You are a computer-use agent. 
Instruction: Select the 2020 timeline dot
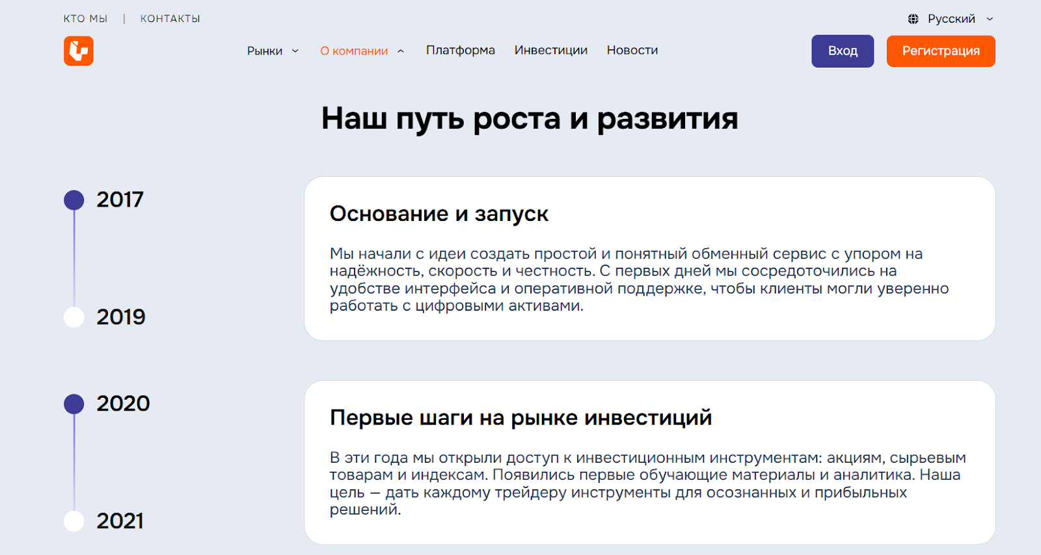click(x=74, y=404)
